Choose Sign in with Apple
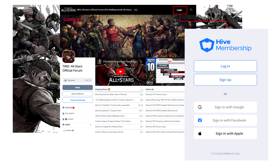Screen dimensions: 271x164 coord(225,133)
